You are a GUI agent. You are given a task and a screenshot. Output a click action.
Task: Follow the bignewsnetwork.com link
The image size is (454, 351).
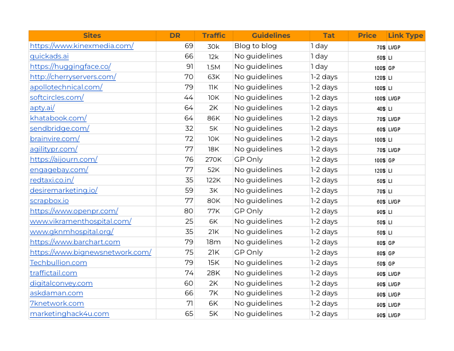(91, 252)
